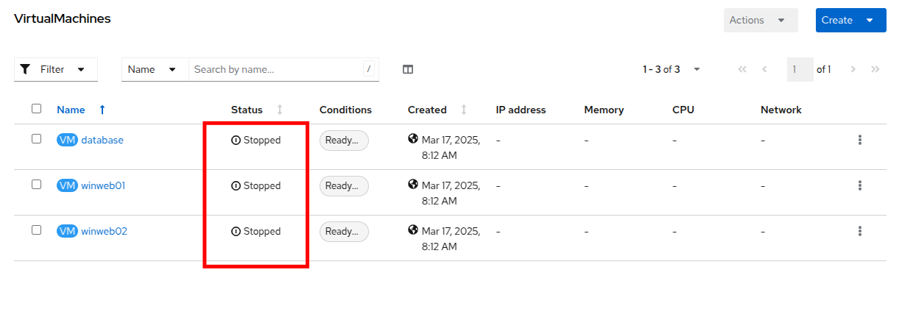This screenshot has height=309, width=902.
Task: Expand the Create dropdown button
Action: (x=870, y=20)
